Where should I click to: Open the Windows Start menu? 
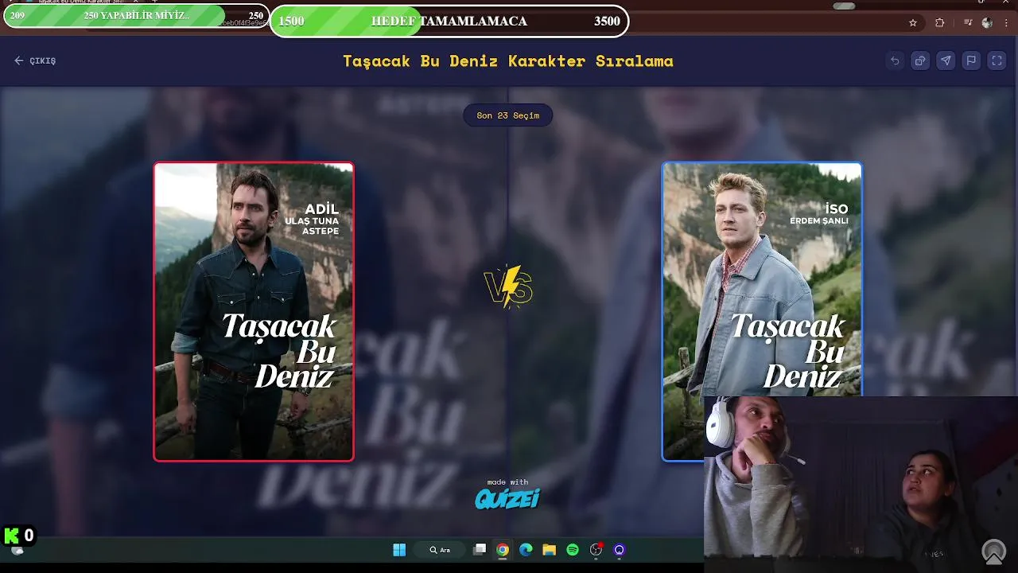(x=399, y=550)
